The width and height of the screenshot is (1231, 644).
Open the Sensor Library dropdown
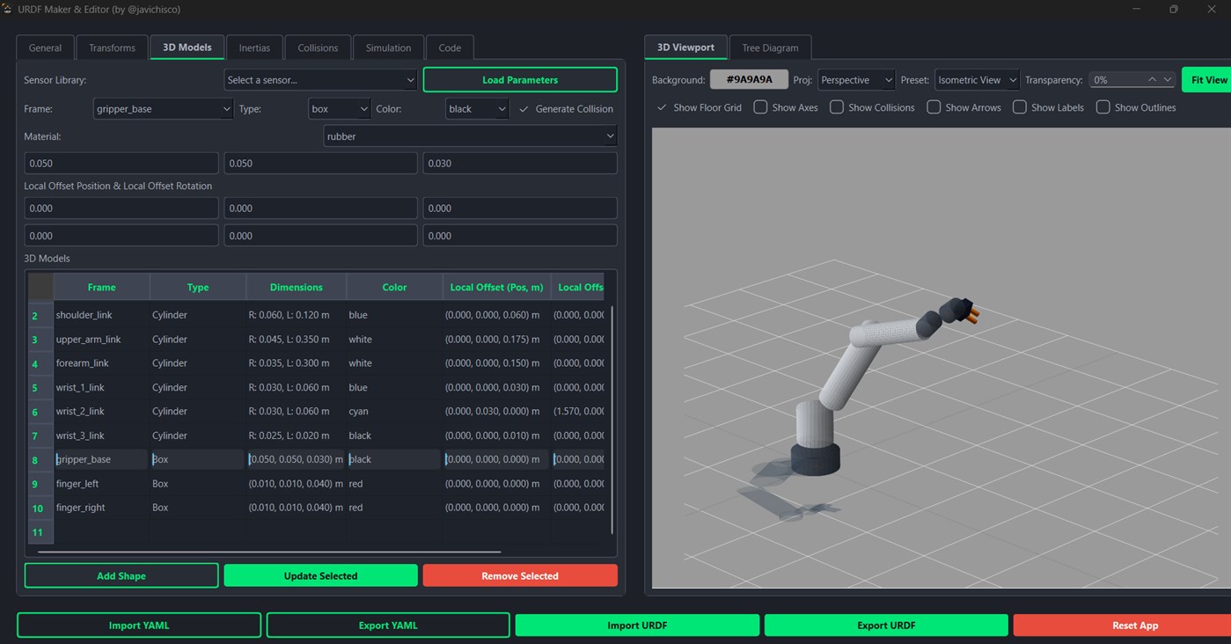(320, 80)
